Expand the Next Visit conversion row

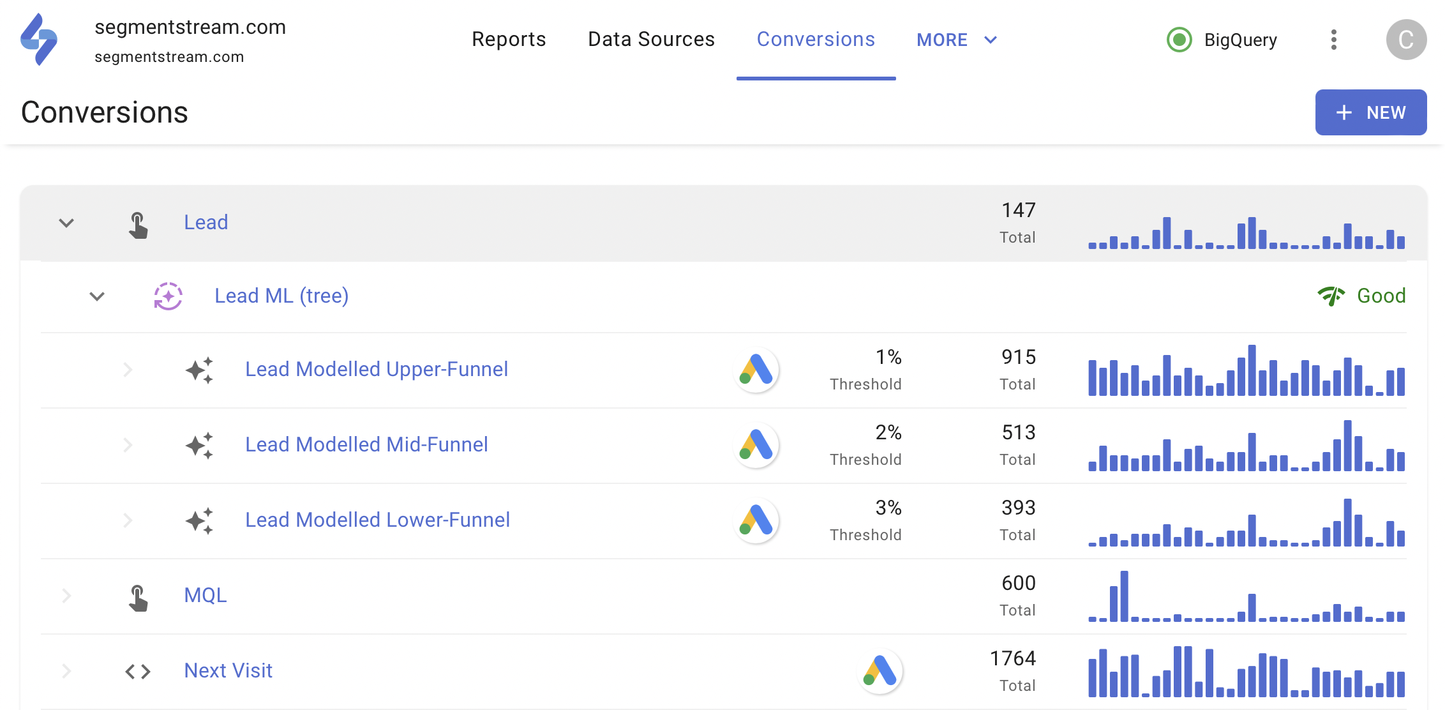[x=66, y=671]
